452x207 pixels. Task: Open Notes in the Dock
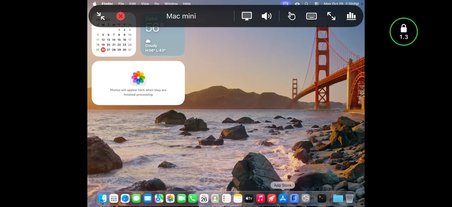tap(238, 199)
